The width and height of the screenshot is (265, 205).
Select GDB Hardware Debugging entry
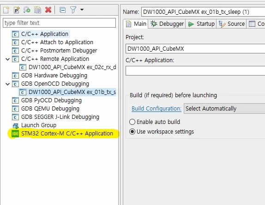pos(54,76)
